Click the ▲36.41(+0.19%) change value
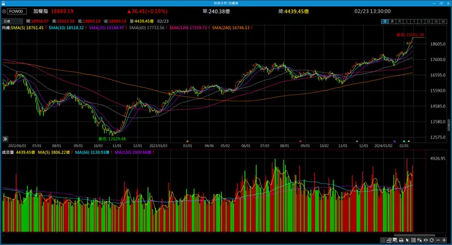Viewport: 452px width, 245px height. [x=147, y=11]
